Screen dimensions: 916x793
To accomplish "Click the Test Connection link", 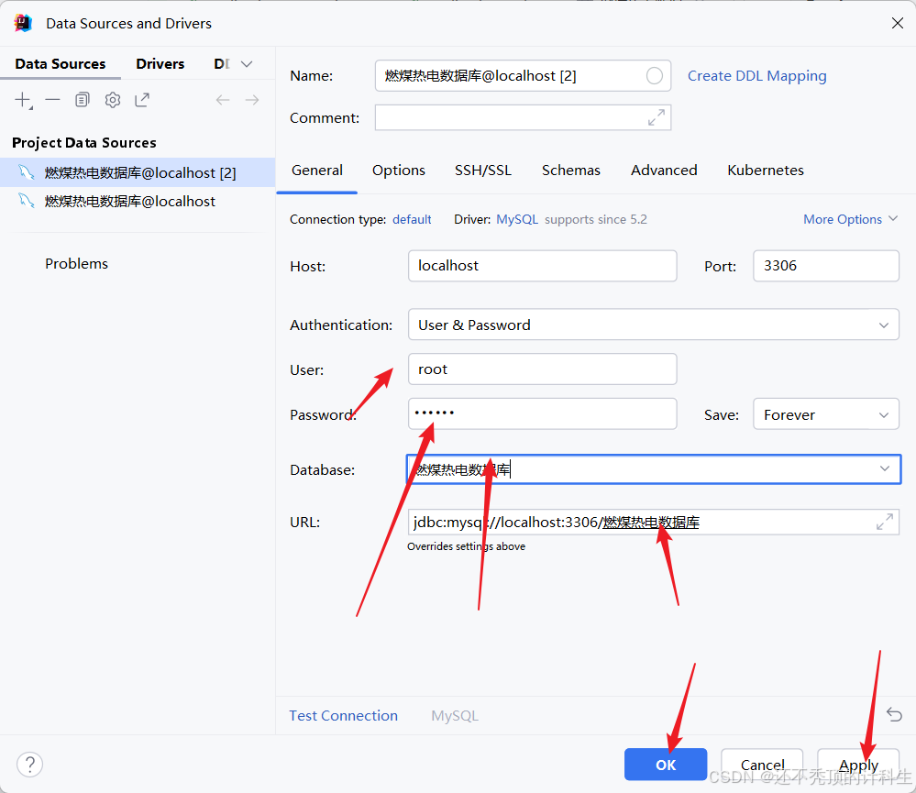I will (x=343, y=715).
